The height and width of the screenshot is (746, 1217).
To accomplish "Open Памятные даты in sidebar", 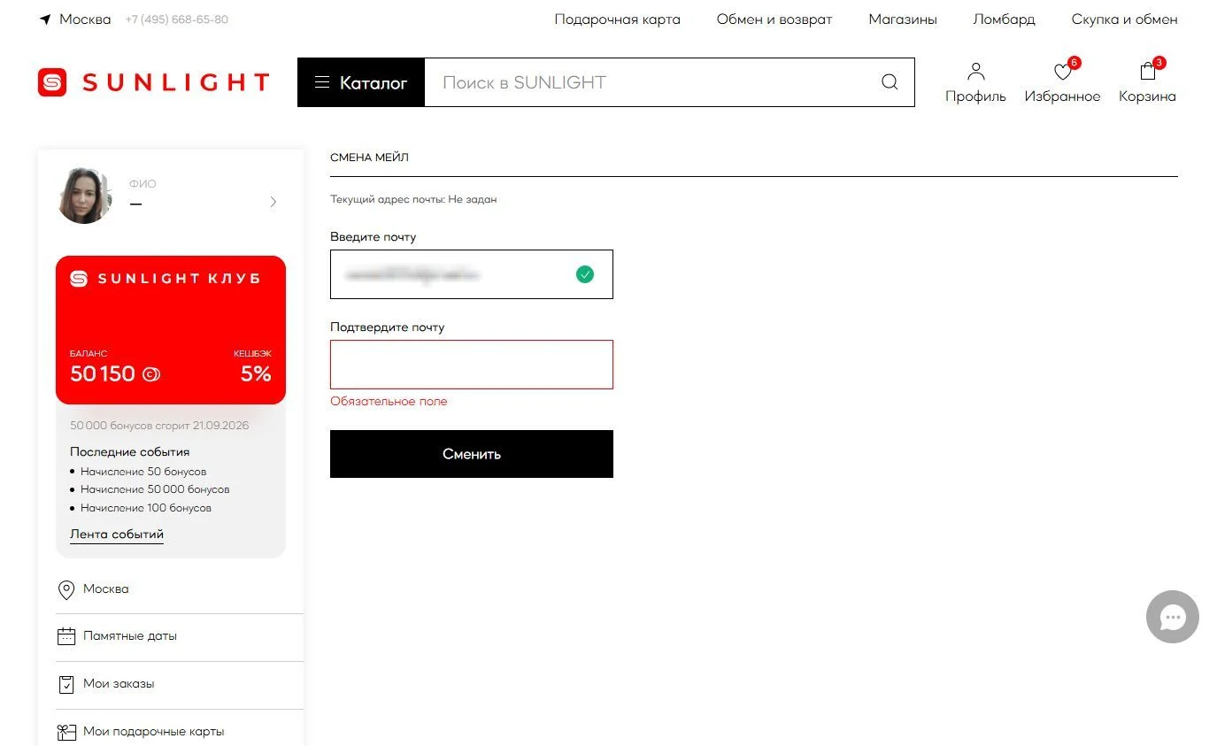I will 130,636.
